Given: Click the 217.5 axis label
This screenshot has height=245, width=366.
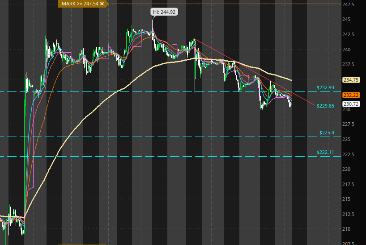Looking at the screenshot, I should (348, 184).
